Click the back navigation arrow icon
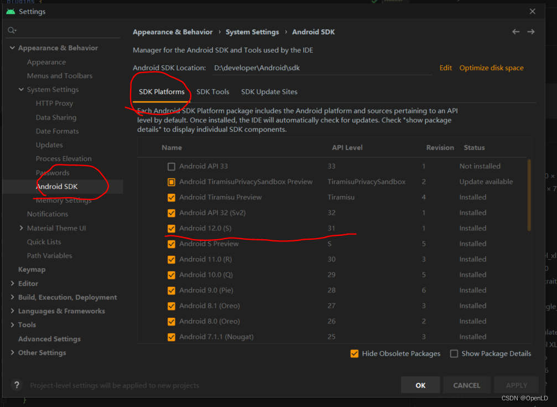Viewport: 557px width, 407px height. 516,32
